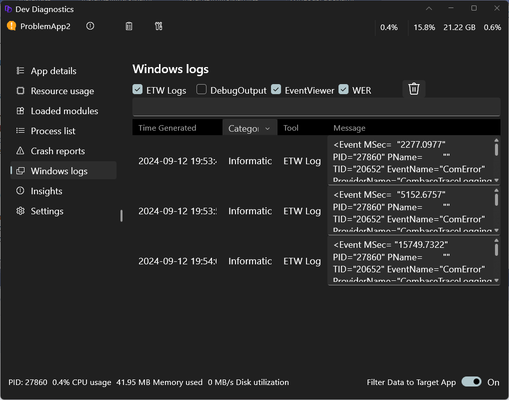Open the tools wrench icon
This screenshot has height=400, width=509.
(x=158, y=26)
